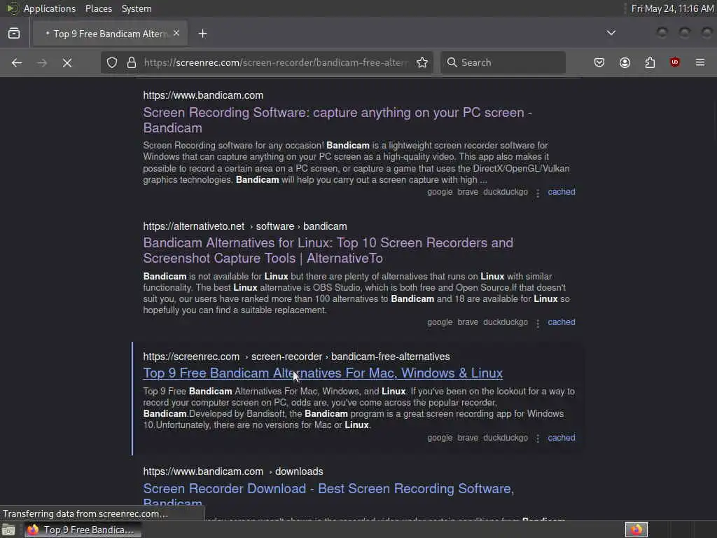This screenshot has width=717, height=538.
Task: Open the Applications menu
Action: (50, 8)
